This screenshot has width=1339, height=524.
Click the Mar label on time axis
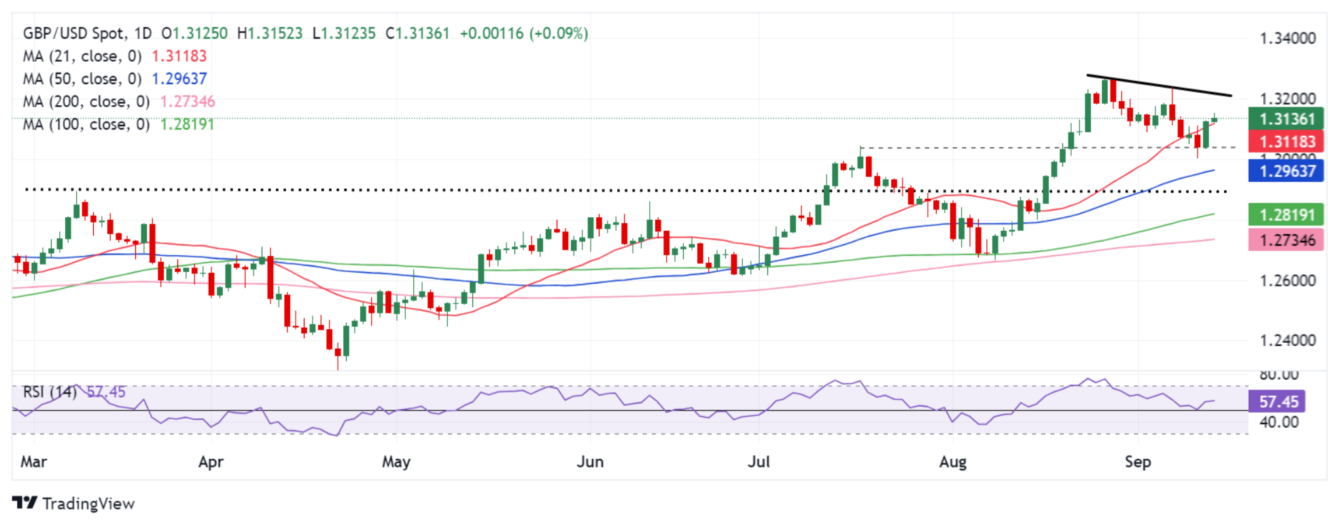pyautogui.click(x=33, y=462)
